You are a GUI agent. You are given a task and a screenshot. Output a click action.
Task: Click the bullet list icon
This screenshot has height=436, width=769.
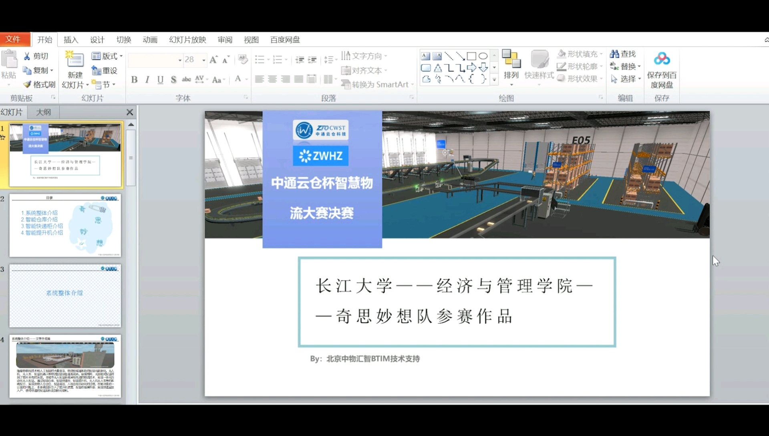tap(260, 60)
